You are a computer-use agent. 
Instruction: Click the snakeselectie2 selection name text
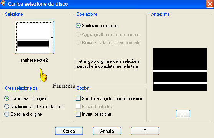coord(34,60)
